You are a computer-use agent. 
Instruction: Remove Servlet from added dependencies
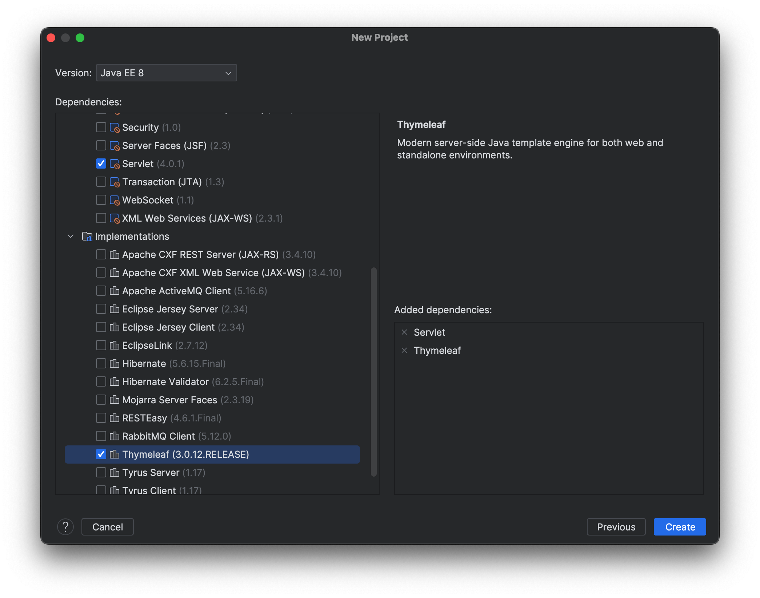[x=404, y=332]
